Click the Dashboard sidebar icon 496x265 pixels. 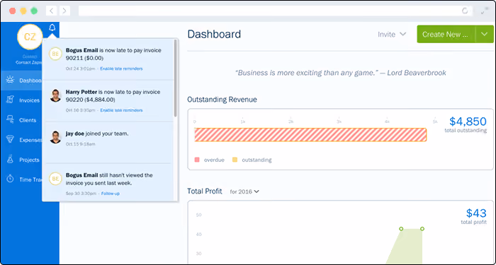(x=10, y=80)
